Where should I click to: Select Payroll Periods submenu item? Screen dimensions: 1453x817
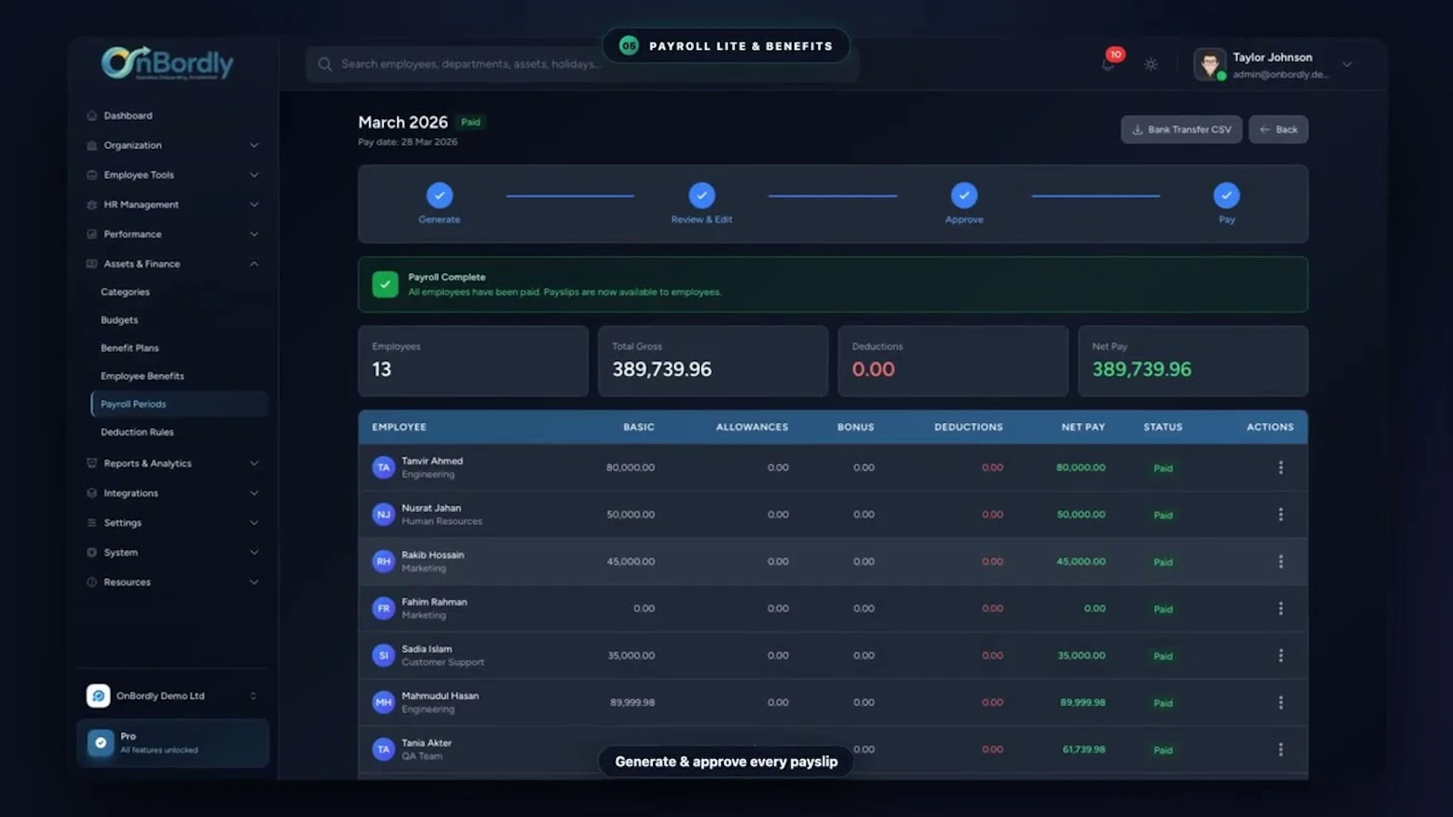pos(180,404)
